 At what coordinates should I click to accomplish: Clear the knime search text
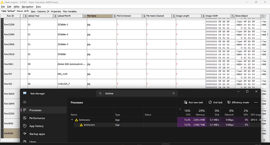tap(174, 93)
